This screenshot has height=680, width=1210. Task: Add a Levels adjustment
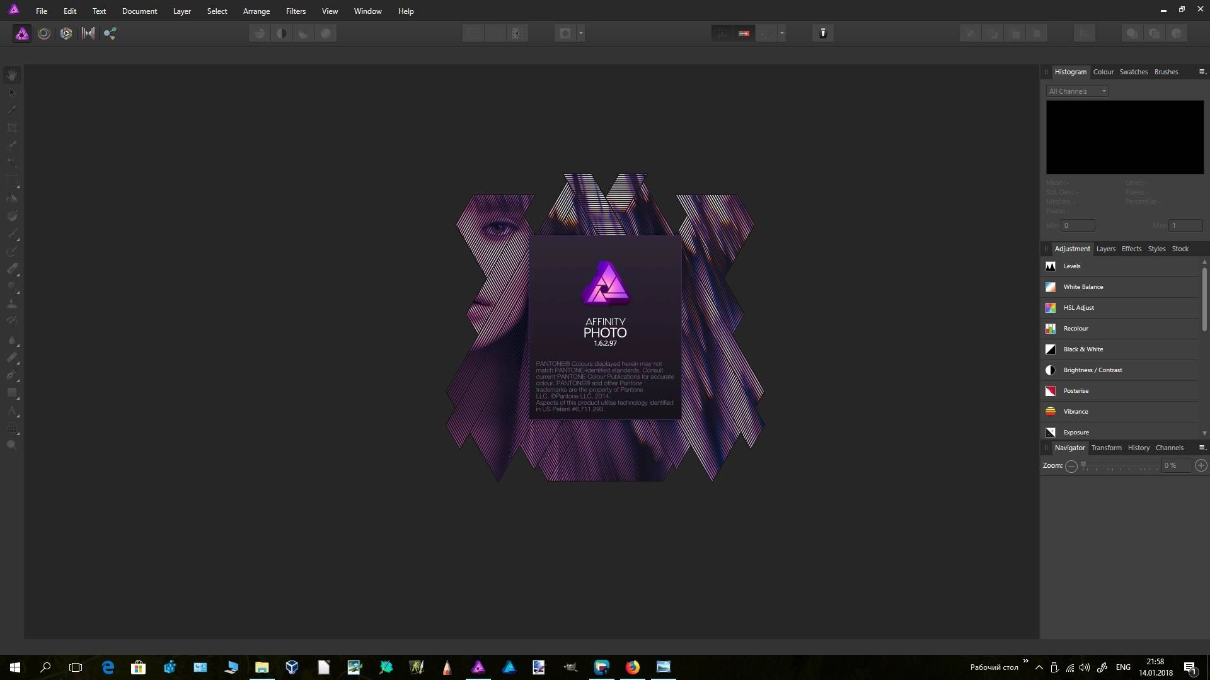[x=1120, y=266]
